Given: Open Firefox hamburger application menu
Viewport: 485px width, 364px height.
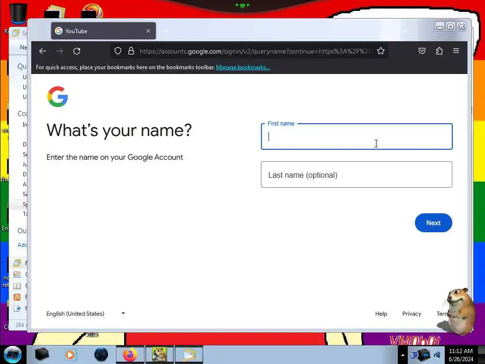Looking at the screenshot, I should [x=456, y=51].
